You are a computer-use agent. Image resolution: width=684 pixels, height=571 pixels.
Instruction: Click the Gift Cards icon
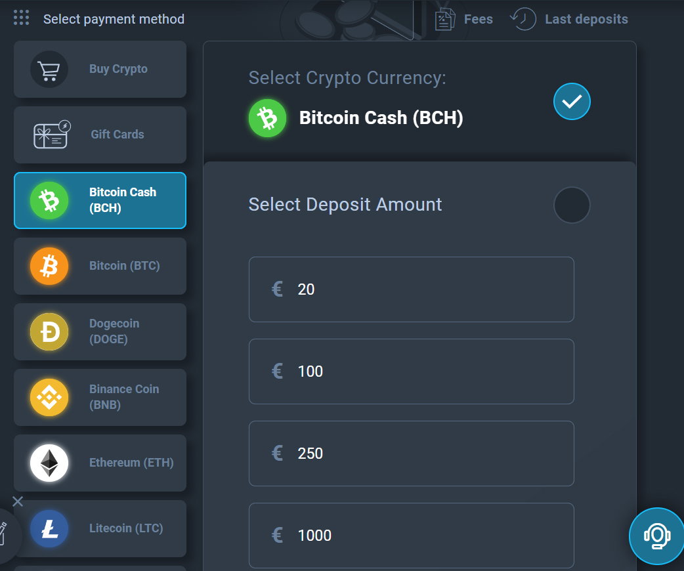click(x=52, y=135)
